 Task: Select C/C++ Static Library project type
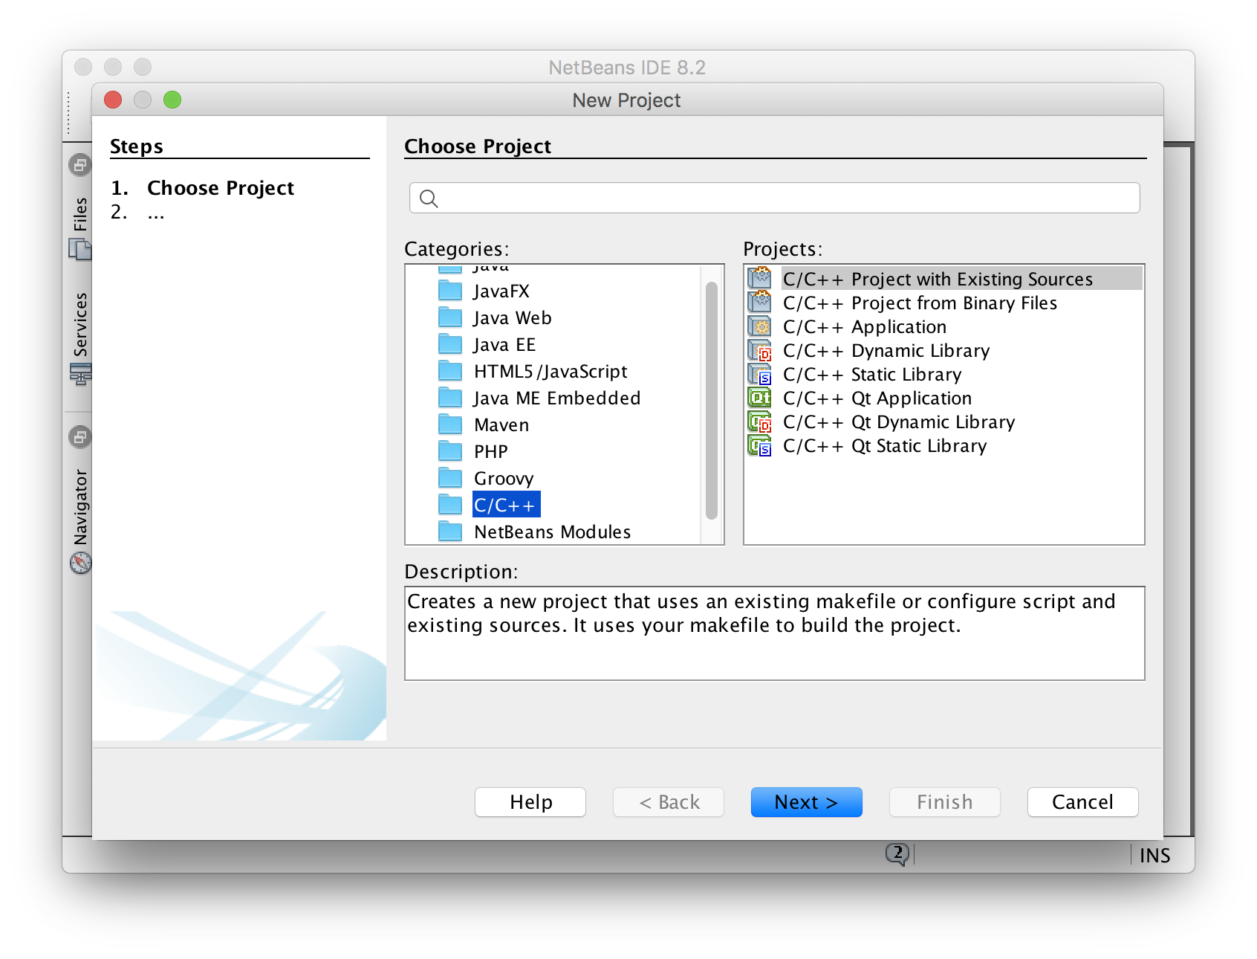coord(872,374)
